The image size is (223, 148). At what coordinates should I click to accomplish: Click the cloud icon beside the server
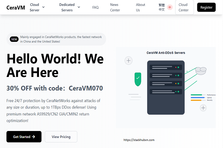tap(201, 71)
